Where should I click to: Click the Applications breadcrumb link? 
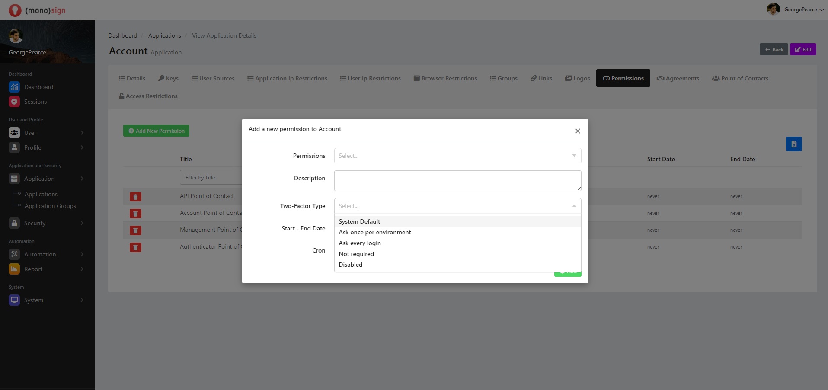tap(164, 35)
